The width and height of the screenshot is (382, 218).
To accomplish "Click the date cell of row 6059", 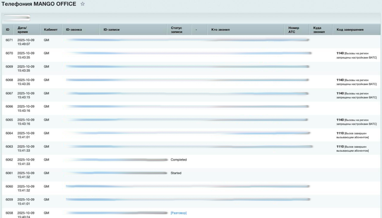I will point(26,202).
